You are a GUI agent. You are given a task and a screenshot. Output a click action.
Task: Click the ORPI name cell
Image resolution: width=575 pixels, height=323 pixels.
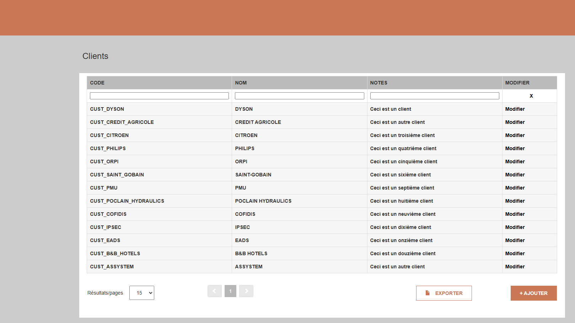coord(300,161)
